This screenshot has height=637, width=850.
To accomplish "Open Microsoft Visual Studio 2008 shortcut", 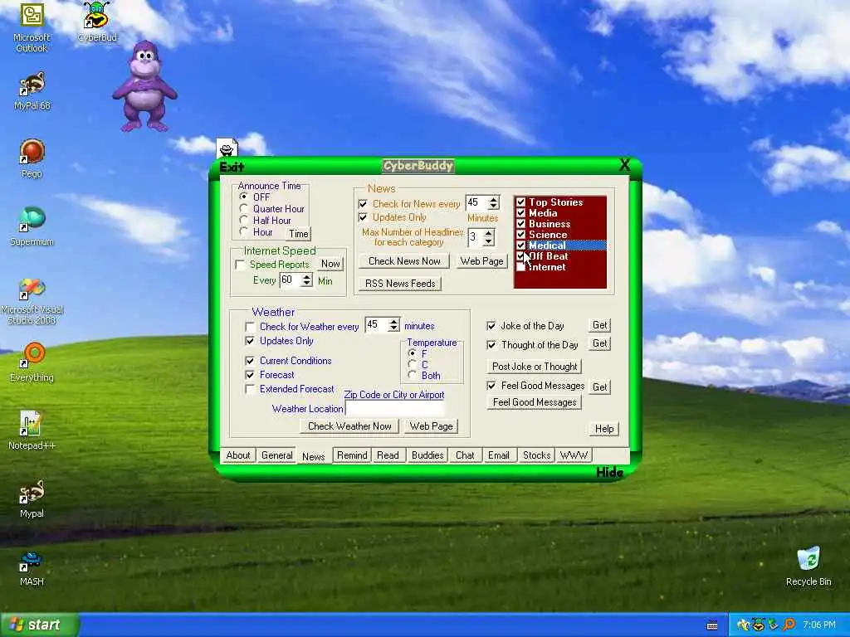I will (32, 301).
